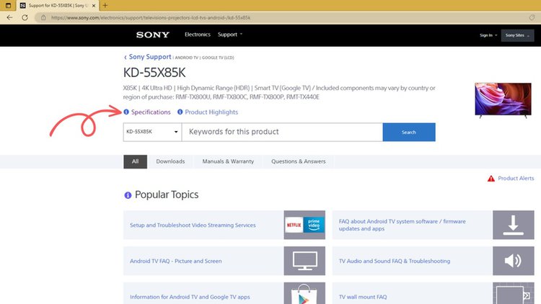This screenshot has width=541, height=304.
Task: Open Setup and Troubleshoot Video Streaming Services
Action: coord(193,225)
